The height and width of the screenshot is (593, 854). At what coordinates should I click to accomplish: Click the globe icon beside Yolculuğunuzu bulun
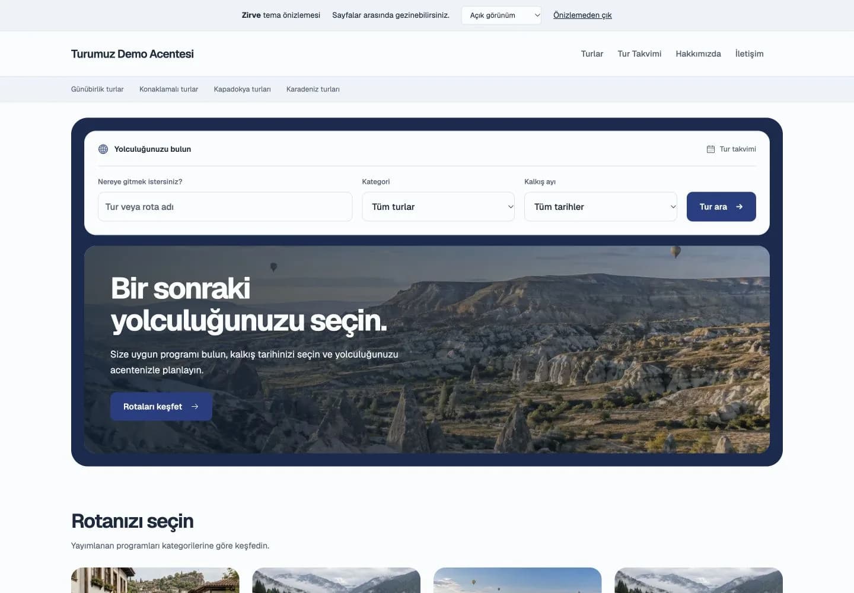[103, 149]
